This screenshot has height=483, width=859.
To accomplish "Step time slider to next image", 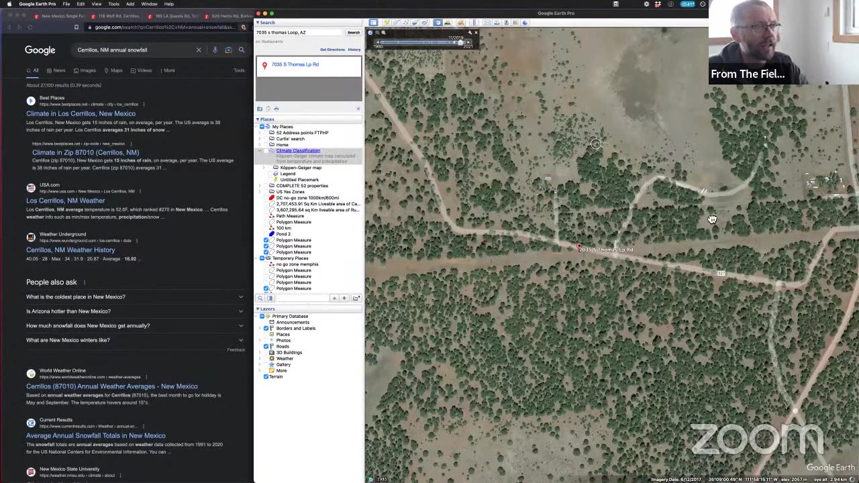I will coord(468,42).
